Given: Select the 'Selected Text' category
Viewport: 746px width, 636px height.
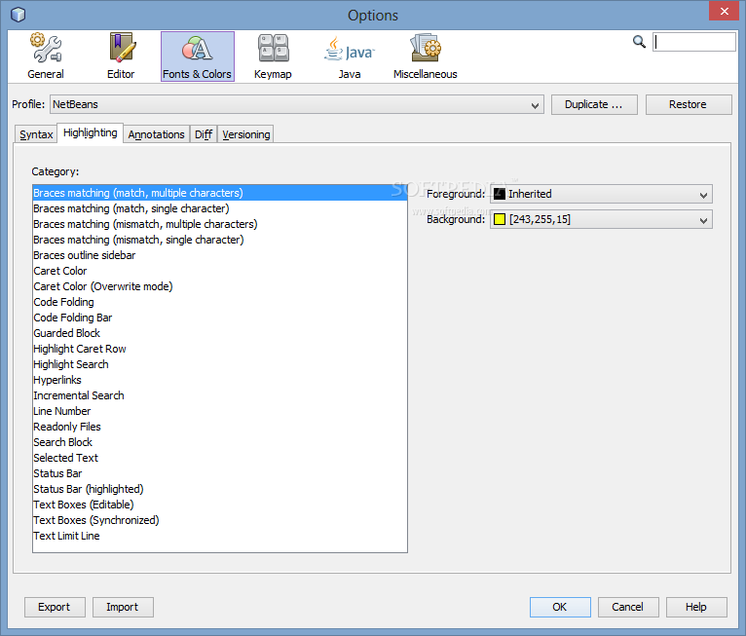Looking at the screenshot, I should click(220, 458).
